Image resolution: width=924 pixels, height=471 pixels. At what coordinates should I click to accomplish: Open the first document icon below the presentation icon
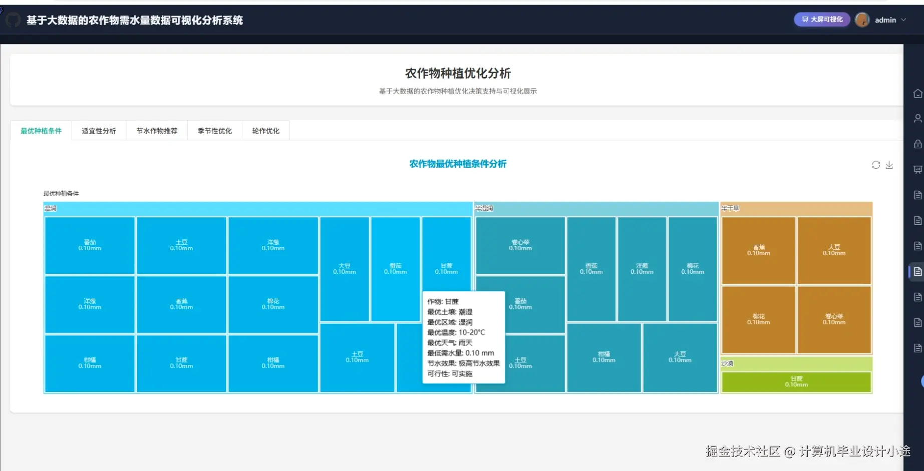point(917,195)
